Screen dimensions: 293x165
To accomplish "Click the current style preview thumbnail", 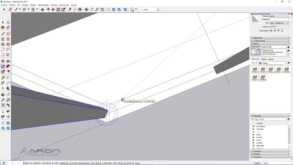I will (255, 50).
